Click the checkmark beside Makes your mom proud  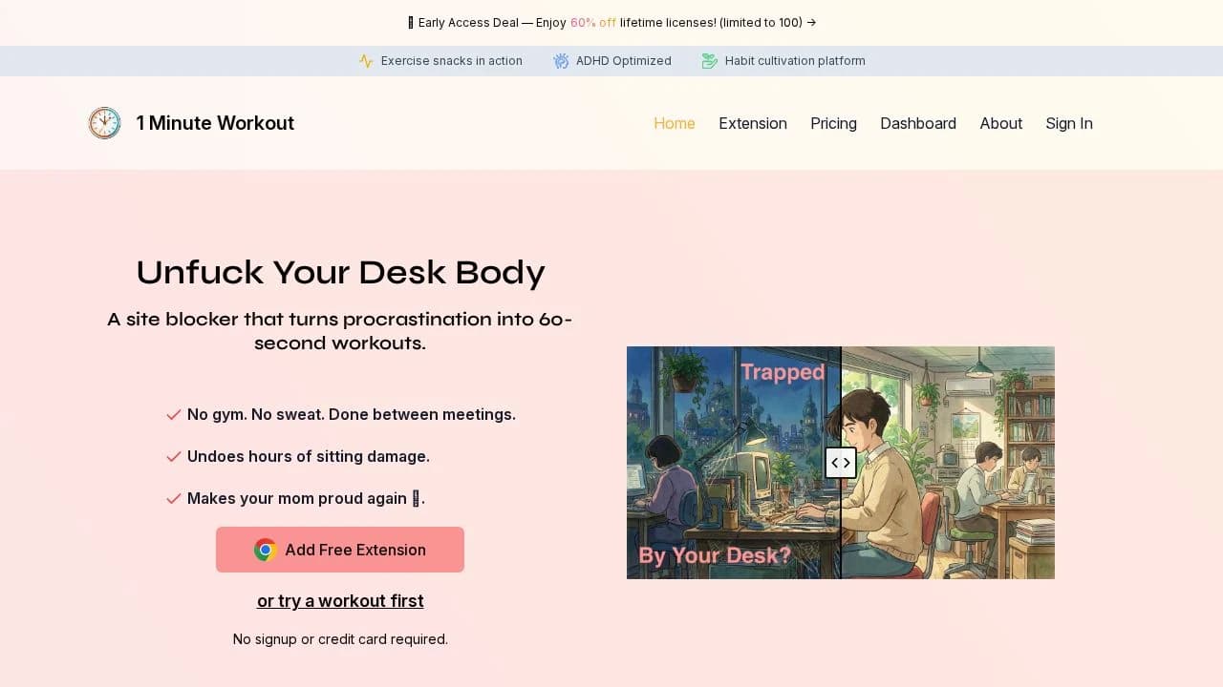(173, 498)
